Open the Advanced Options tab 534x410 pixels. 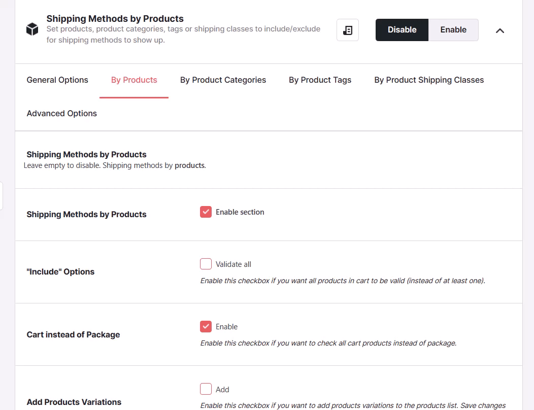[x=61, y=113]
